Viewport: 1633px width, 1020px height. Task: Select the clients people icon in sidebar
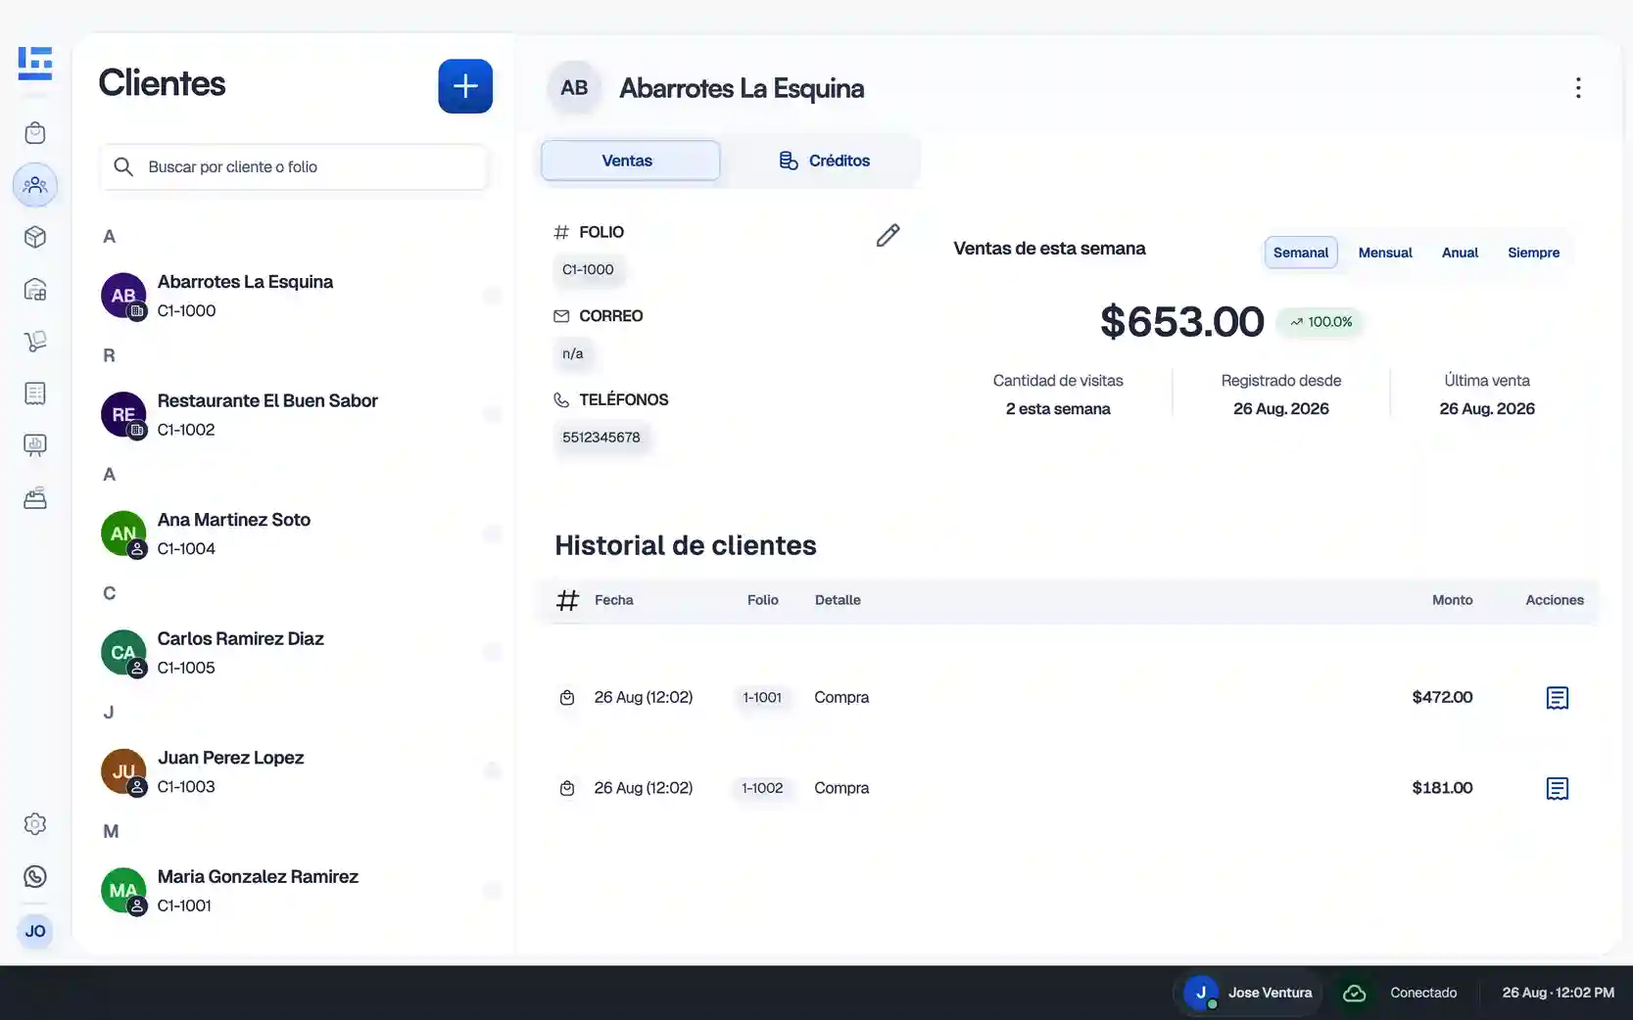point(35,185)
